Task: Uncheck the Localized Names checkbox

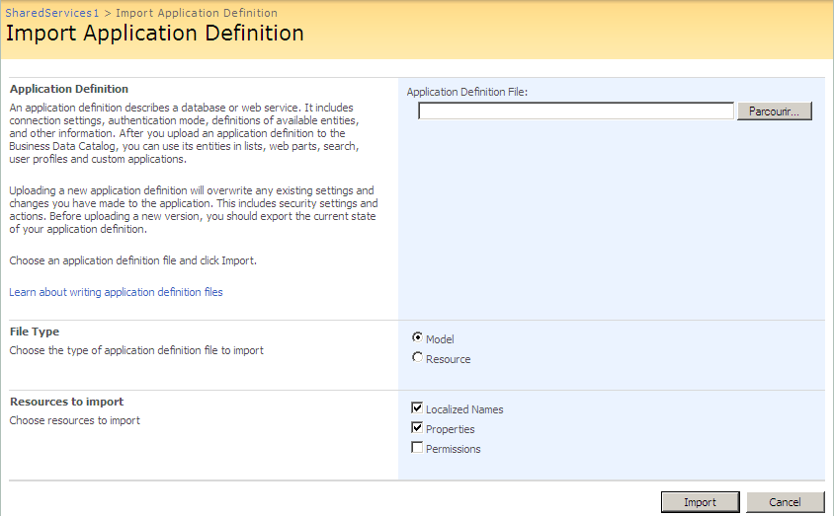Action: point(417,408)
